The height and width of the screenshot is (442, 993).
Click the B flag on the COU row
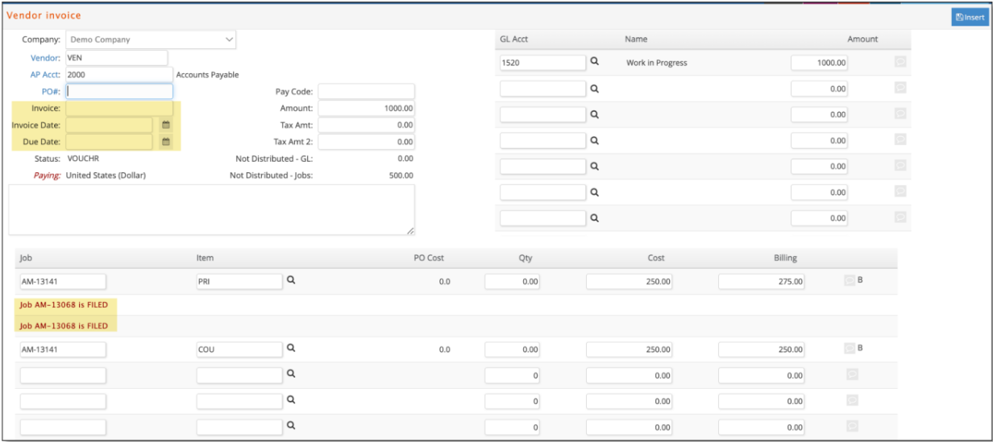click(x=860, y=348)
